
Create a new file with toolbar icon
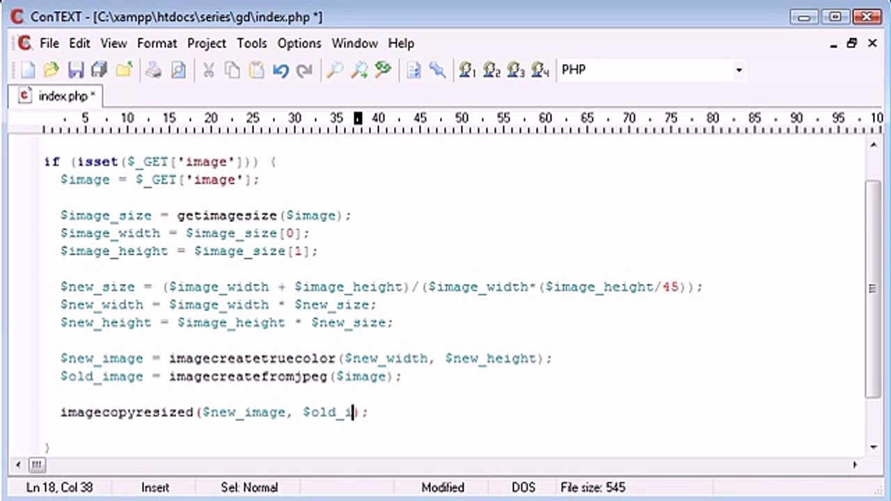[28, 70]
